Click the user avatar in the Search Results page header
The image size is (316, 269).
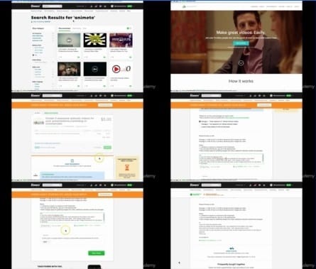click(x=112, y=6)
